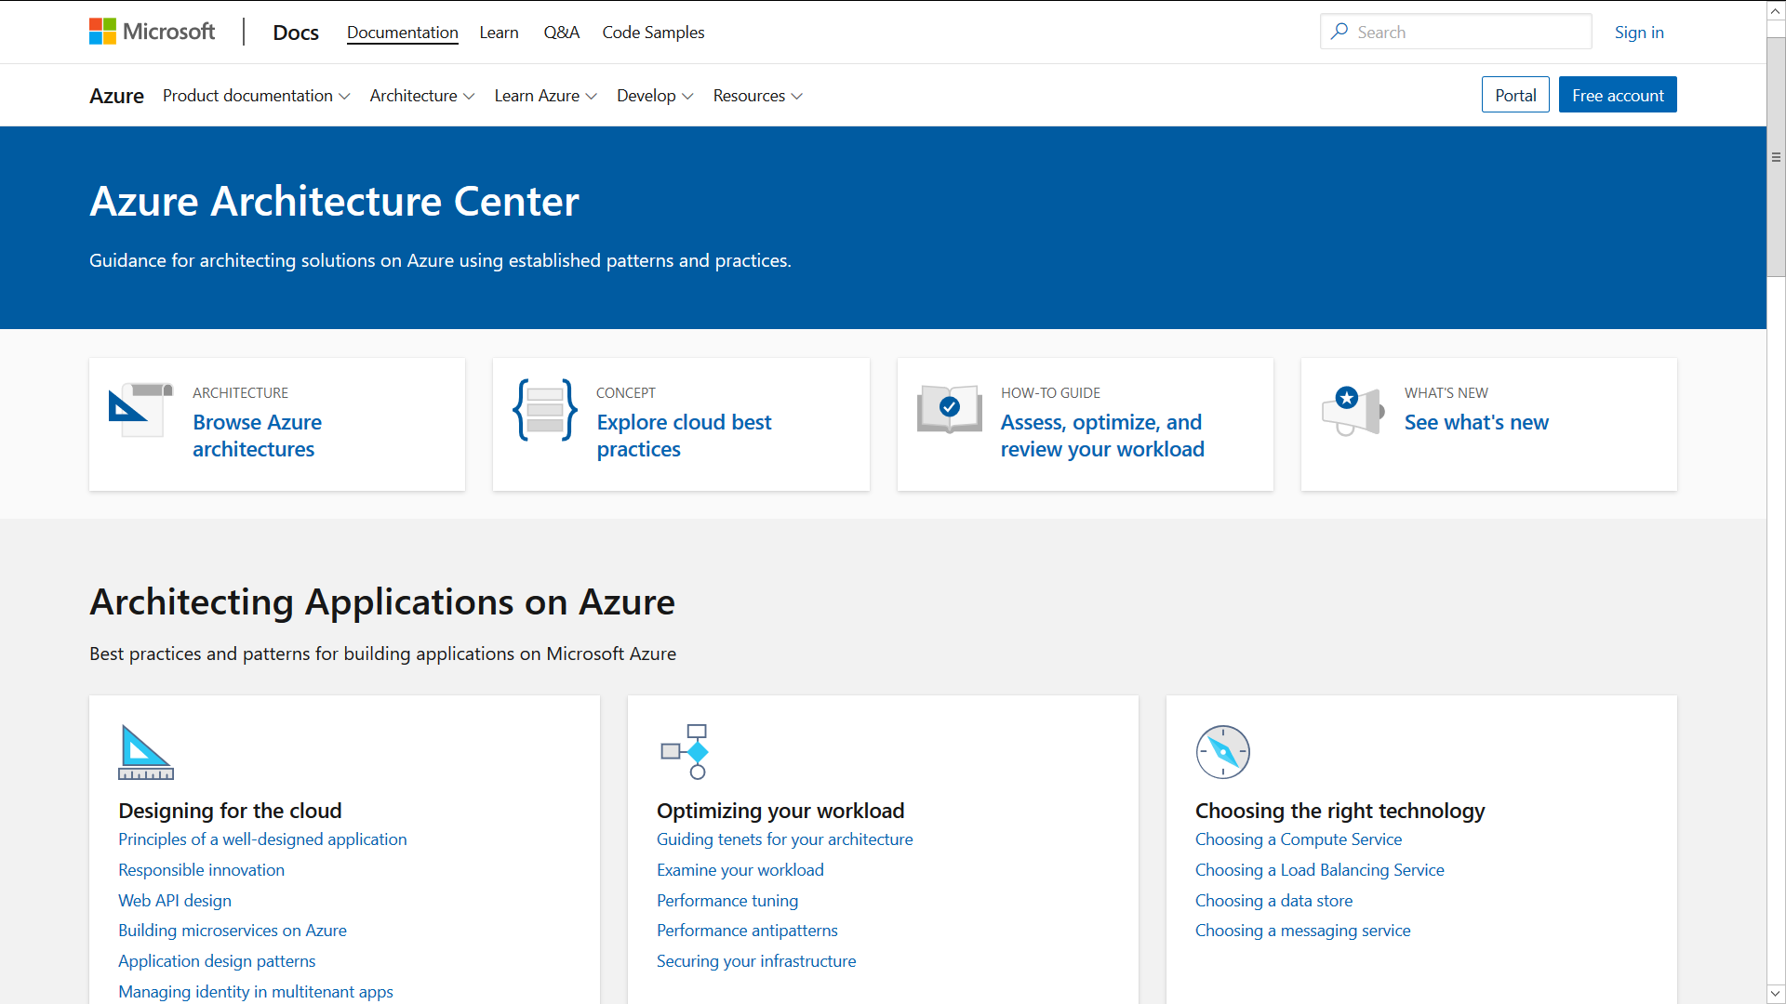
Task: Open Securing your infrastructure link
Action: 756,961
